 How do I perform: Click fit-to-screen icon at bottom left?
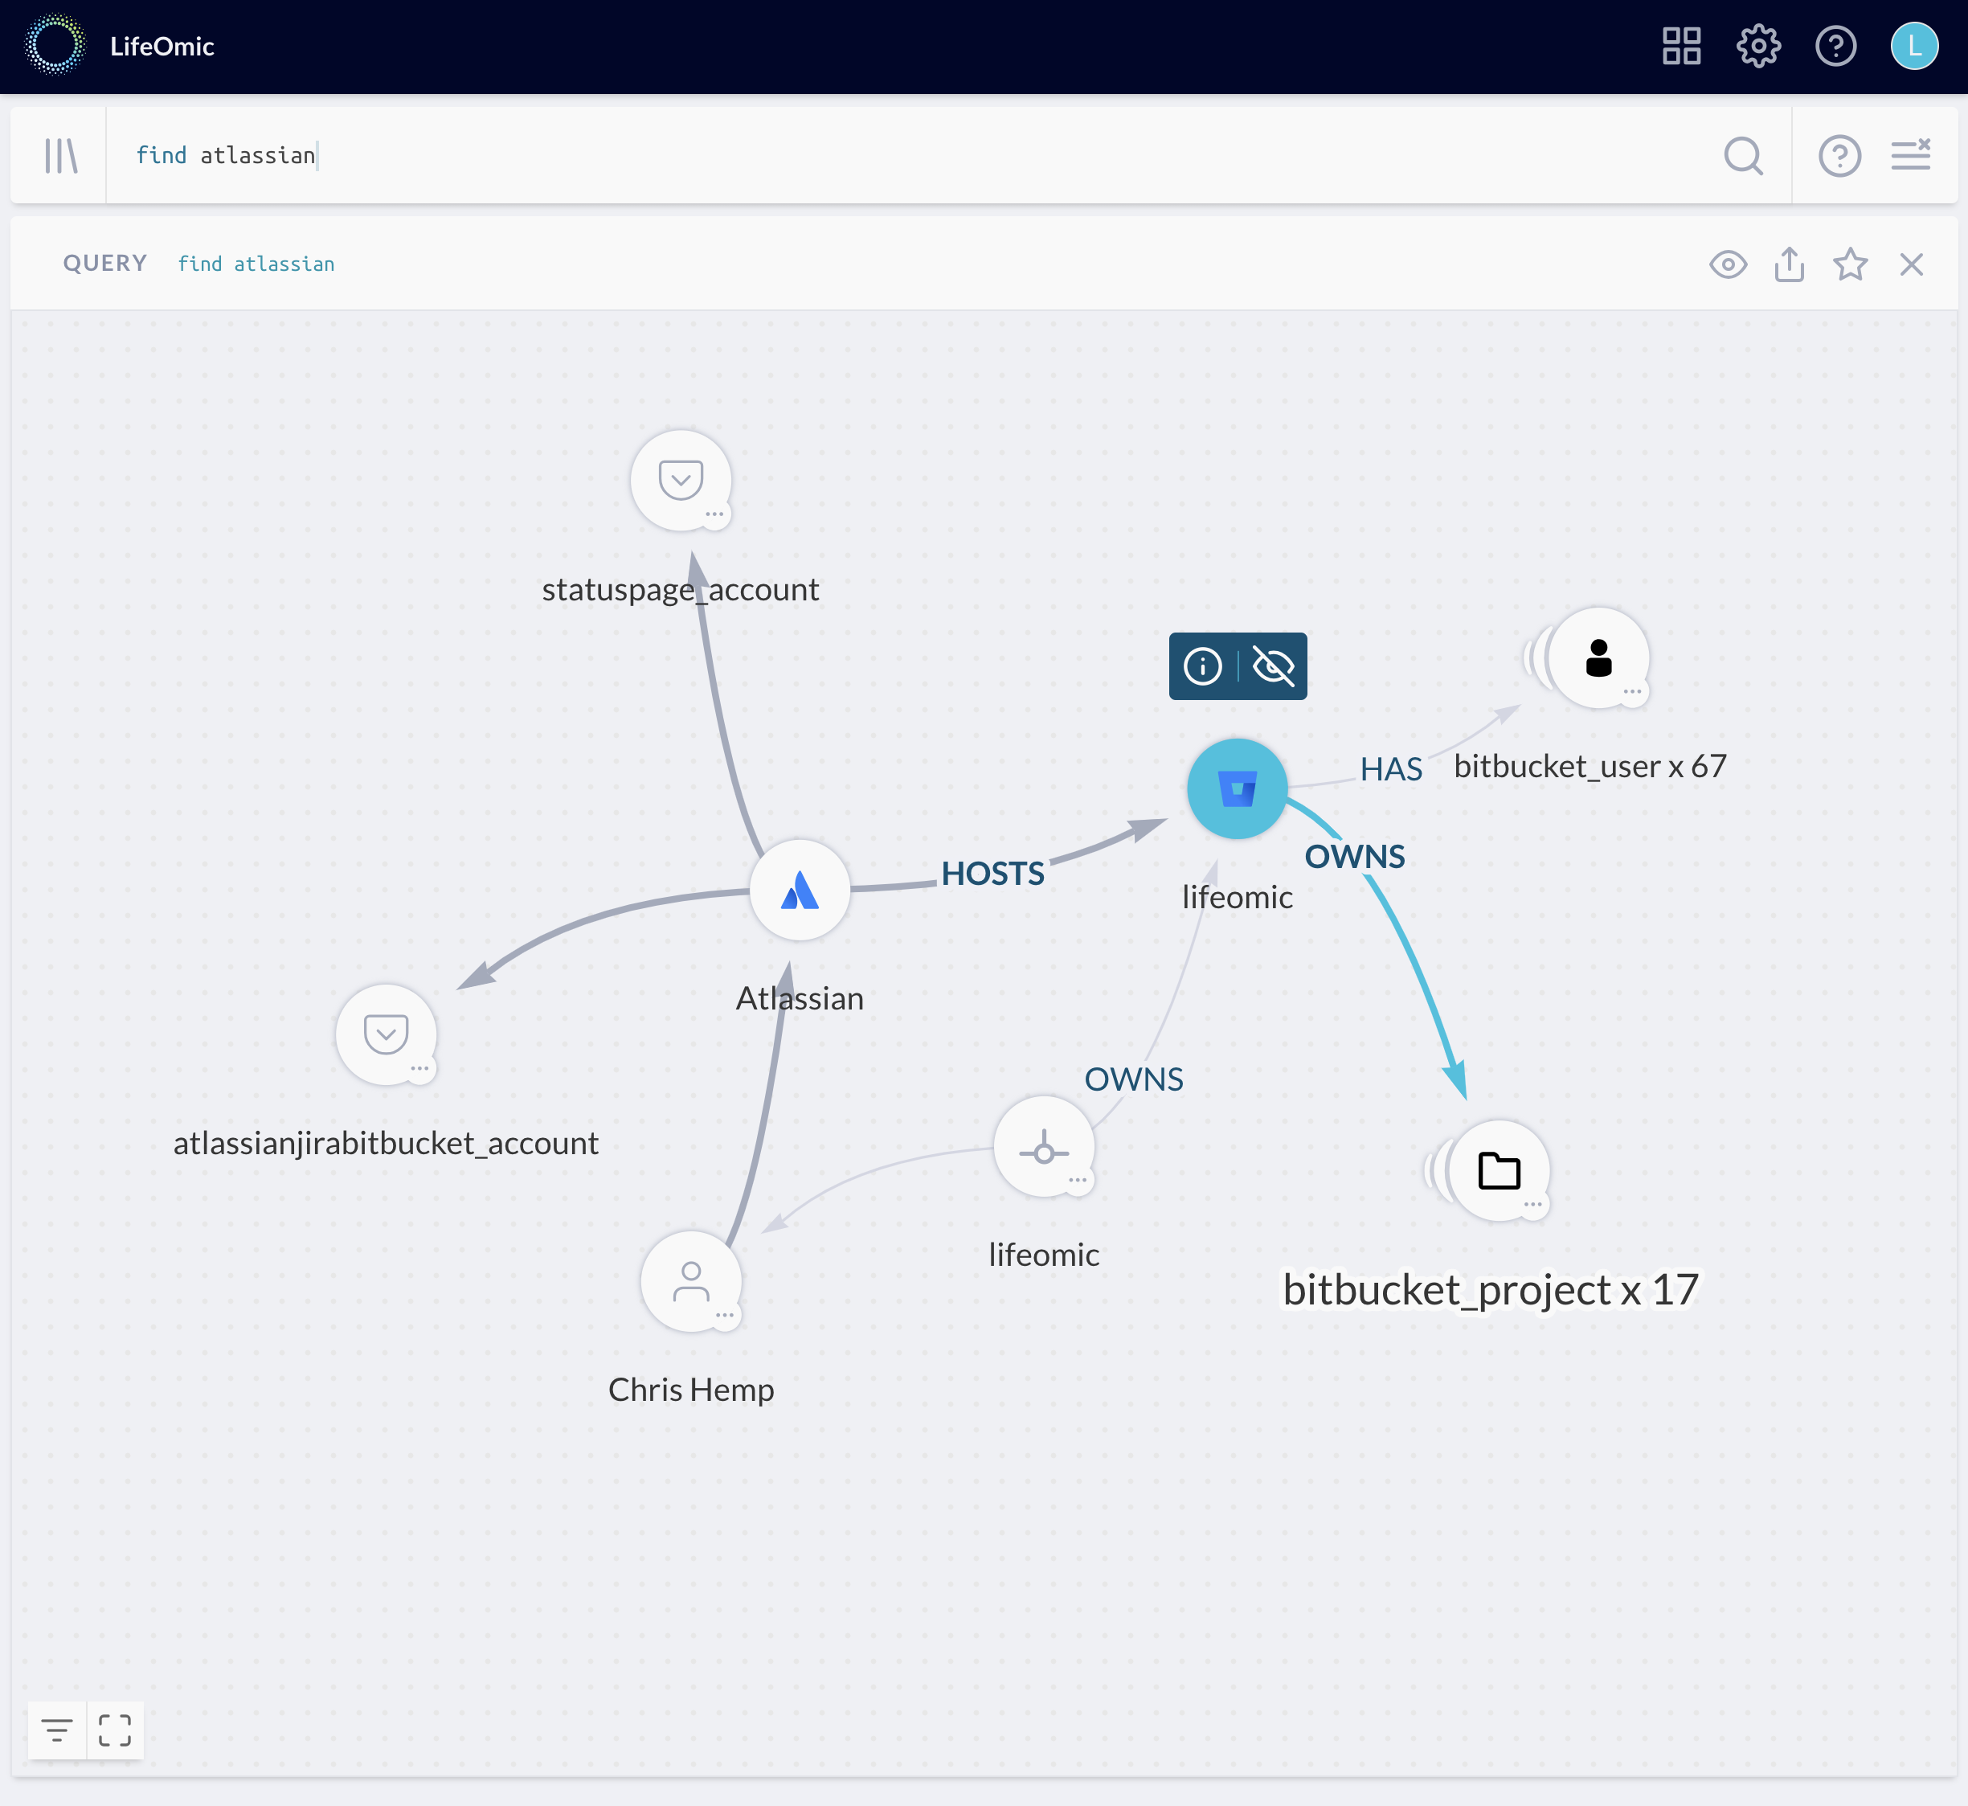115,1730
